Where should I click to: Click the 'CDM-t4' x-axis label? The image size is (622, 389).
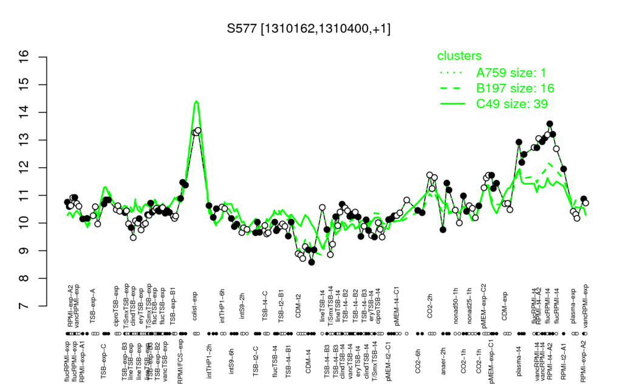pos(308,362)
